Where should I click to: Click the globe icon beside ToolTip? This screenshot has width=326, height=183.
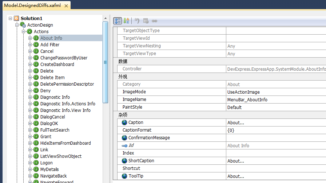coord(124,176)
